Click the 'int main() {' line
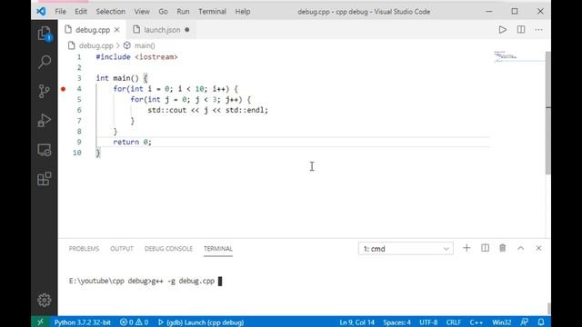 point(122,78)
